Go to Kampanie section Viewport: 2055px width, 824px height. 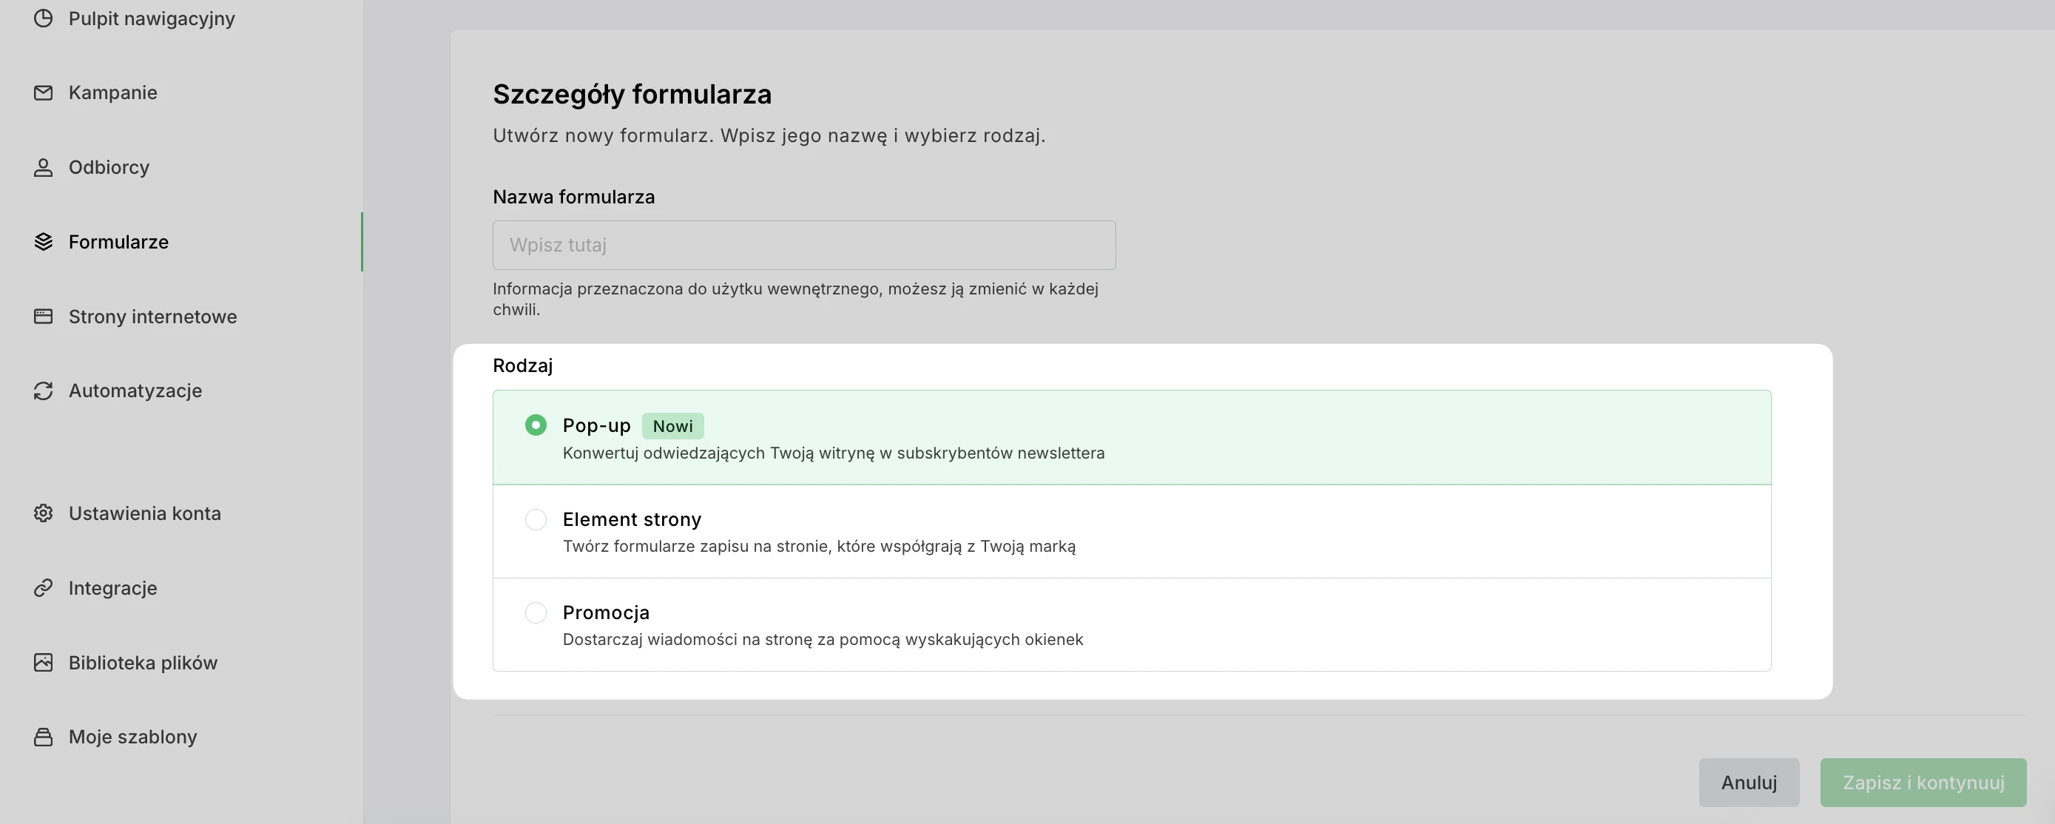coord(112,92)
